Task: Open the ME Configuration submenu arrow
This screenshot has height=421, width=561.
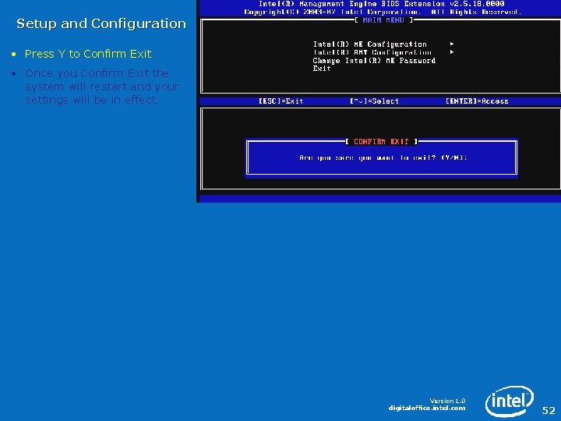Action: (x=452, y=44)
